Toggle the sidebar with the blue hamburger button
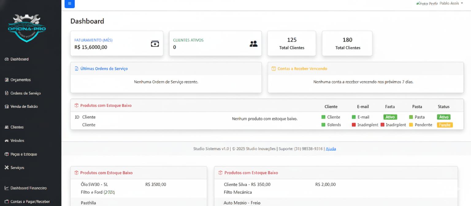Screen dimensions: 471x206 (x=70, y=4)
